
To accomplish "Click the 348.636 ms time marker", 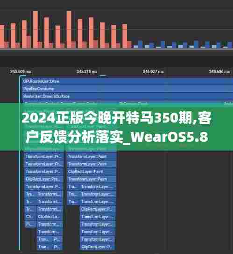I will [x=219, y=72].
